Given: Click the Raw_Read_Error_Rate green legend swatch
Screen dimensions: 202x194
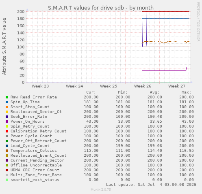Looking at the screenshot, I should pos(7,97).
